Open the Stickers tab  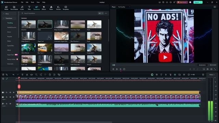(x=59, y=8)
